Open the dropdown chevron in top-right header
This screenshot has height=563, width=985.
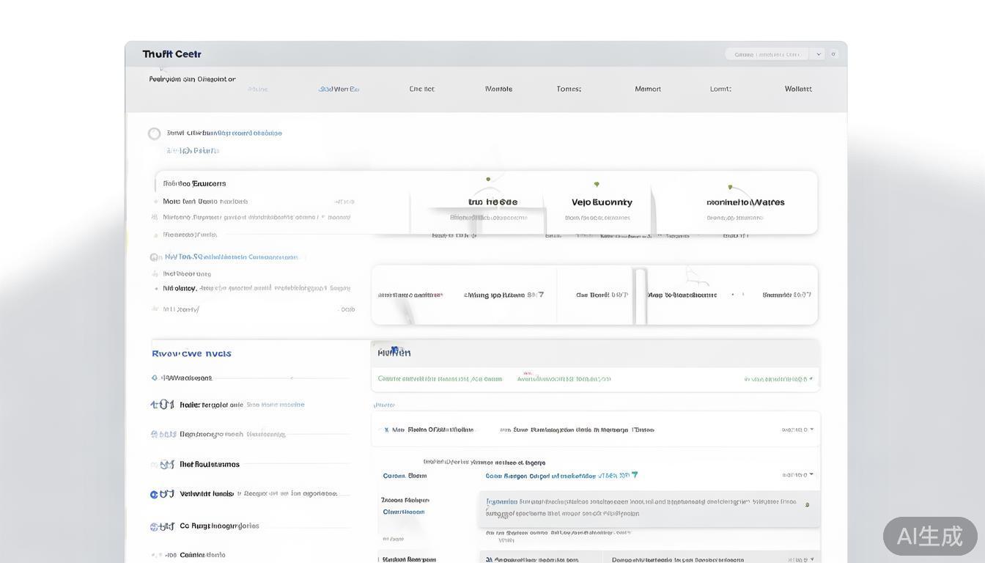[x=819, y=54]
